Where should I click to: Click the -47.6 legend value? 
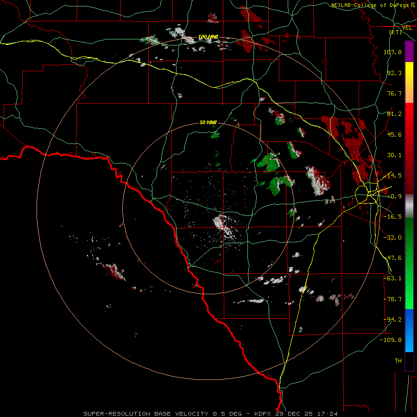(x=392, y=258)
